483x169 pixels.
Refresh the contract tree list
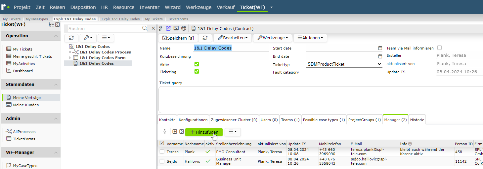click(71, 38)
